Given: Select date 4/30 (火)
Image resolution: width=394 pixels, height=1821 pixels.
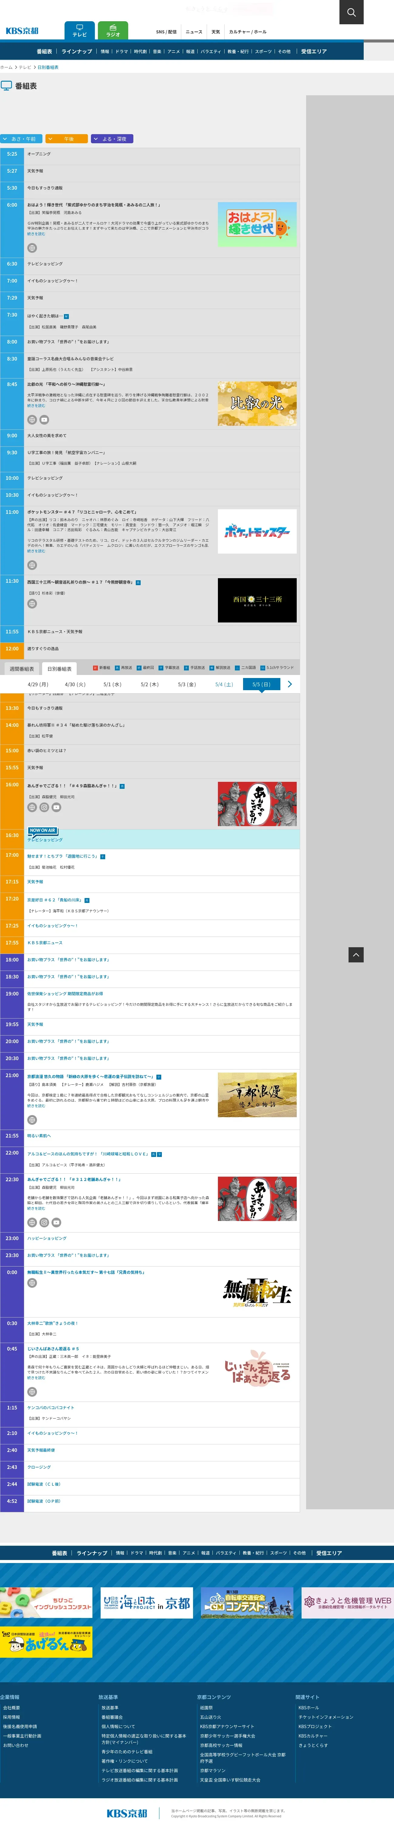Looking at the screenshot, I should point(75,684).
